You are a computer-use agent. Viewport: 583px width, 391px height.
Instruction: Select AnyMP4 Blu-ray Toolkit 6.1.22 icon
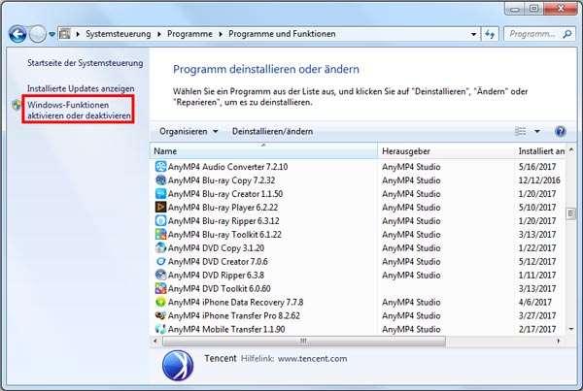tap(160, 234)
